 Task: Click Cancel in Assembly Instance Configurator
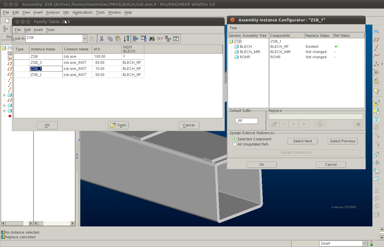pyautogui.click(x=331, y=165)
